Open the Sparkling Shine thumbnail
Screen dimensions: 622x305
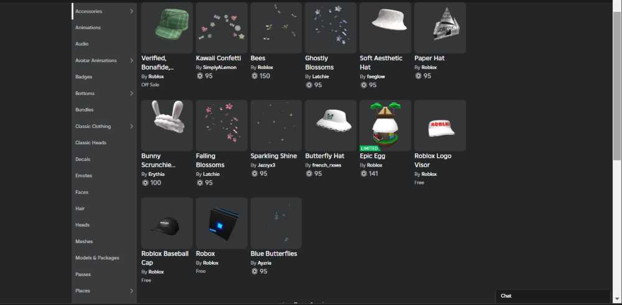coord(276,125)
